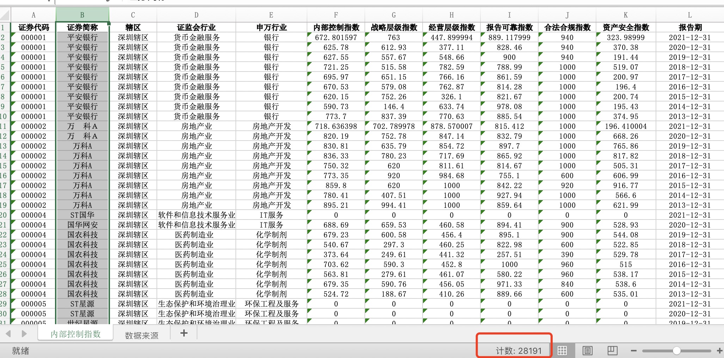Select column J header
The image size is (724, 358).
coord(567,15)
